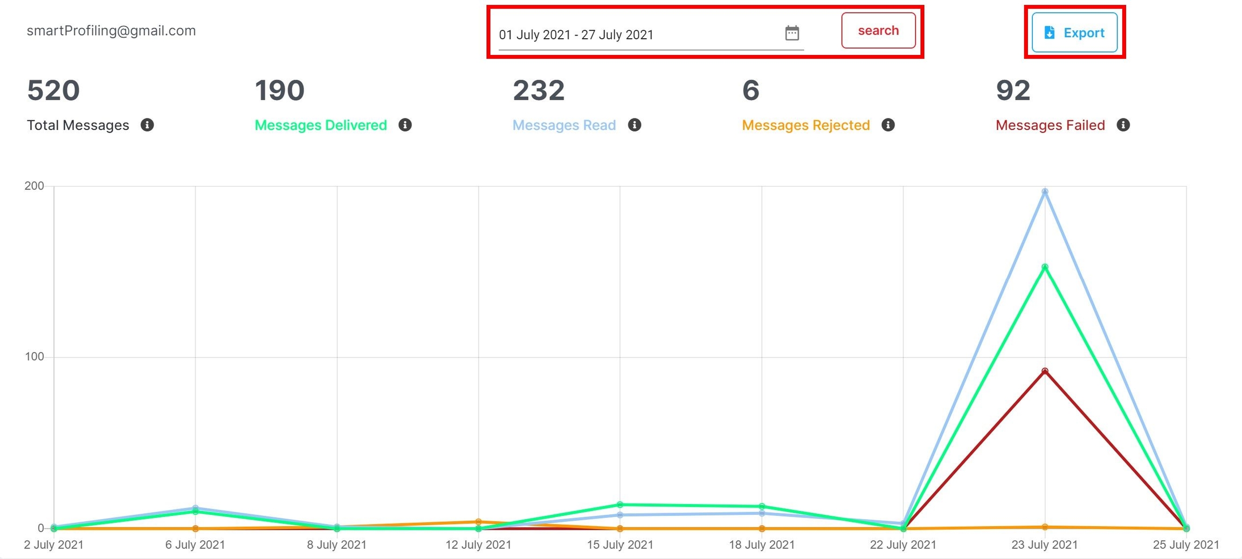Click blue Read point on 6 July
The height and width of the screenshot is (559, 1242).
pyautogui.click(x=195, y=508)
